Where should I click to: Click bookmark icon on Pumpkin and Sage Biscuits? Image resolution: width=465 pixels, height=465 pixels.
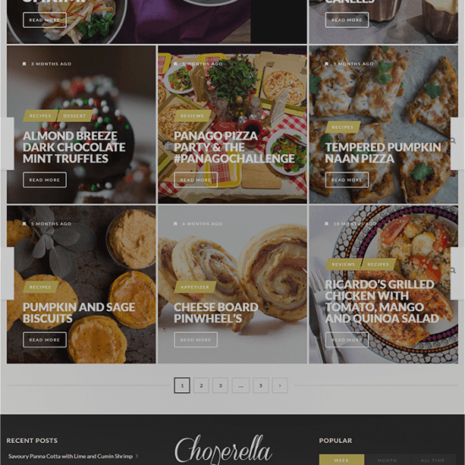[25, 223]
